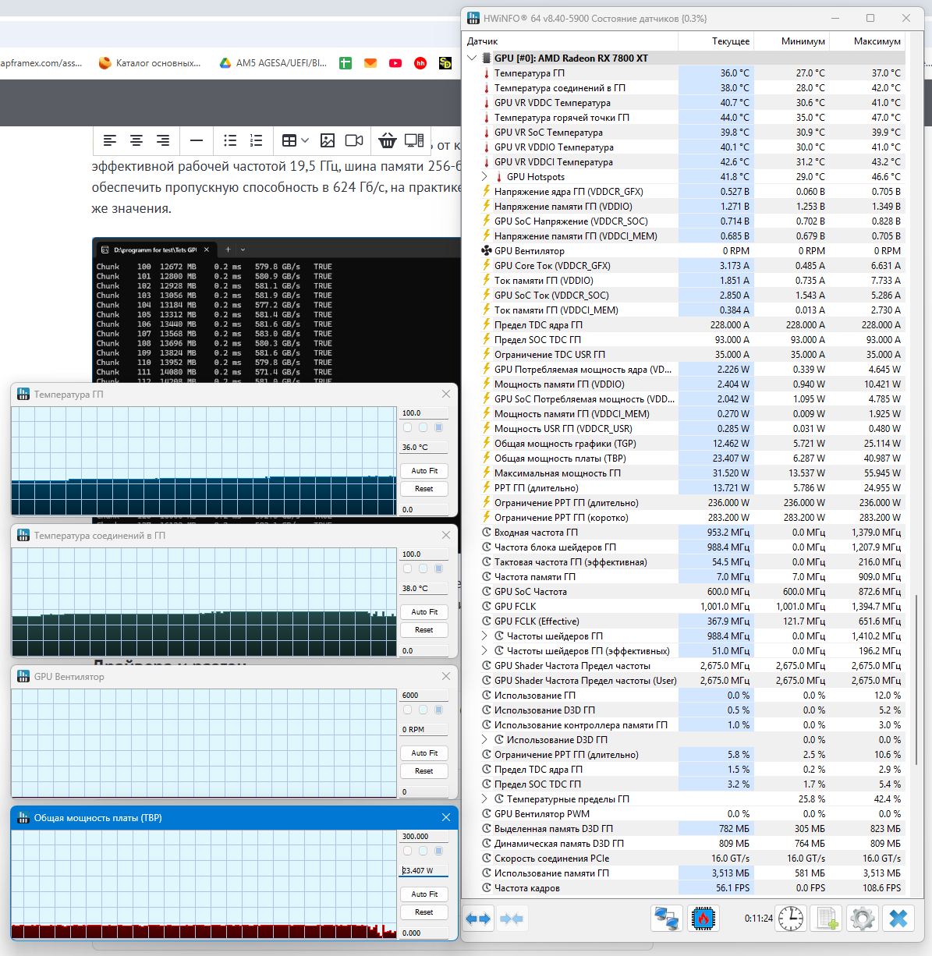The width and height of the screenshot is (932, 956).
Task: Reset the elapsed time clock icon
Action: 791,919
